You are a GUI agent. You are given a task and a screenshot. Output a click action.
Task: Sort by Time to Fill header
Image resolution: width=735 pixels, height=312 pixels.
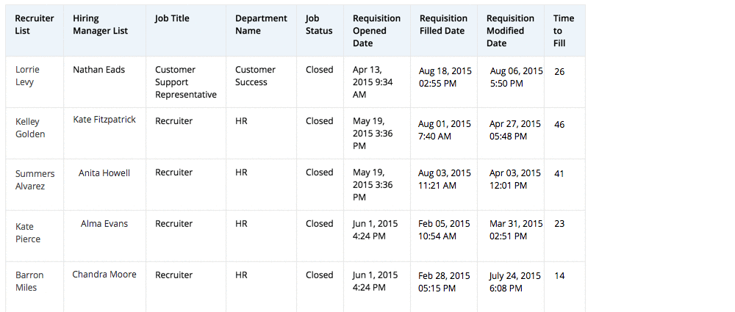click(564, 31)
